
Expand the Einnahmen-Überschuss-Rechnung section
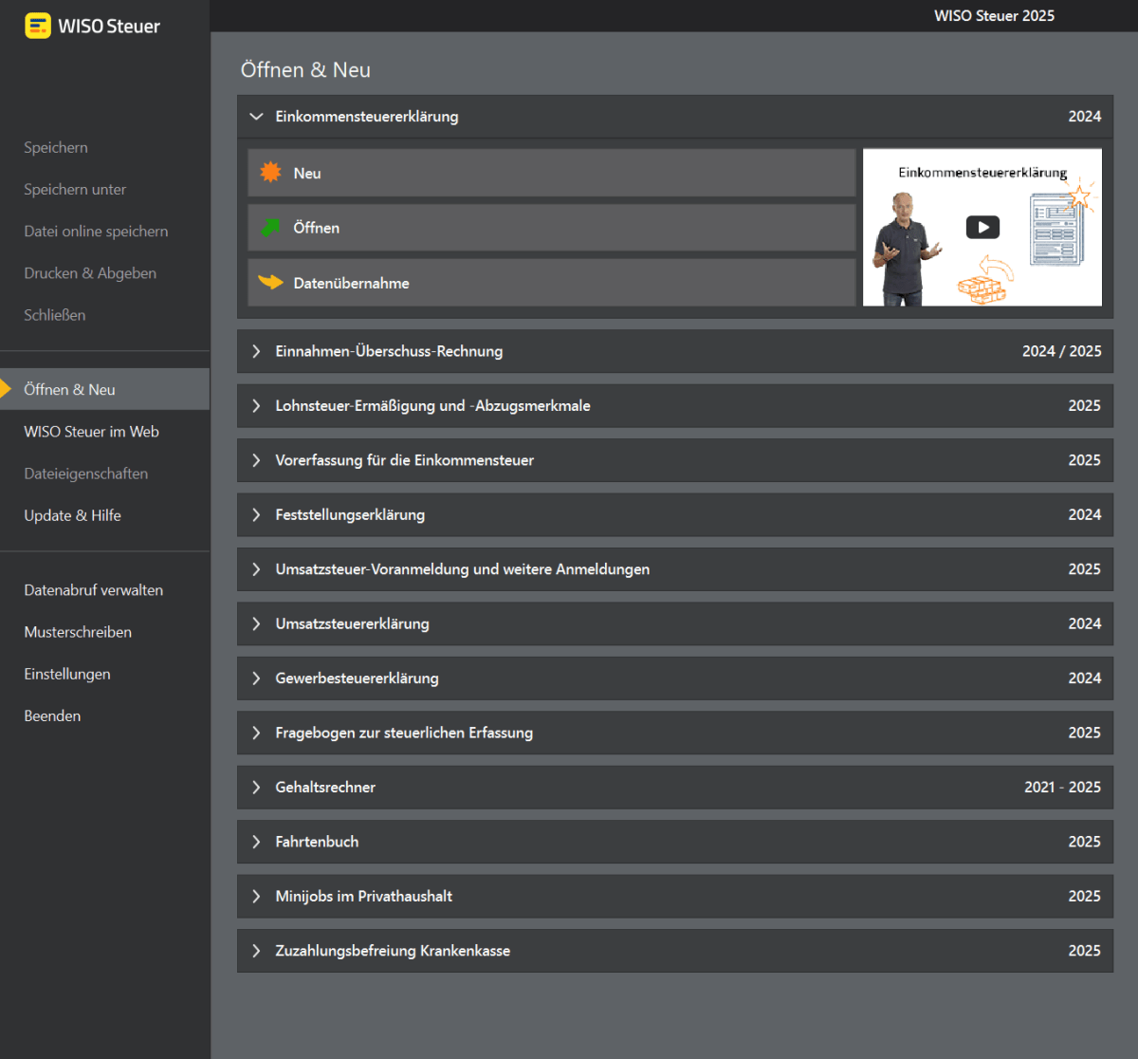click(x=256, y=351)
